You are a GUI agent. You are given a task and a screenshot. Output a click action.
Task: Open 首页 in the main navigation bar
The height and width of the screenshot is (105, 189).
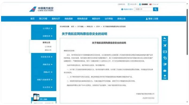[x=32, y=19]
